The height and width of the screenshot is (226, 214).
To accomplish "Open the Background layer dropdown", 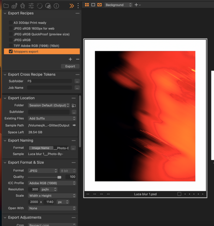I will pyautogui.click(x=118, y=5).
